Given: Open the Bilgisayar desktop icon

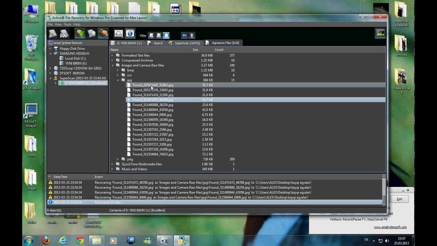Looking at the screenshot, I should click(31, 14).
